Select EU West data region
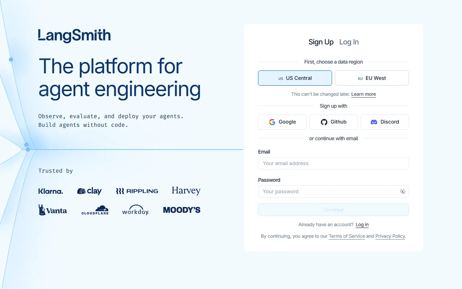This screenshot has width=462, height=289. [372, 78]
